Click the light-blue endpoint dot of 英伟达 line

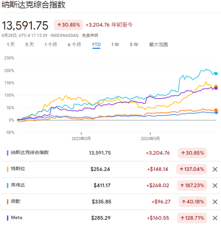(216, 73)
